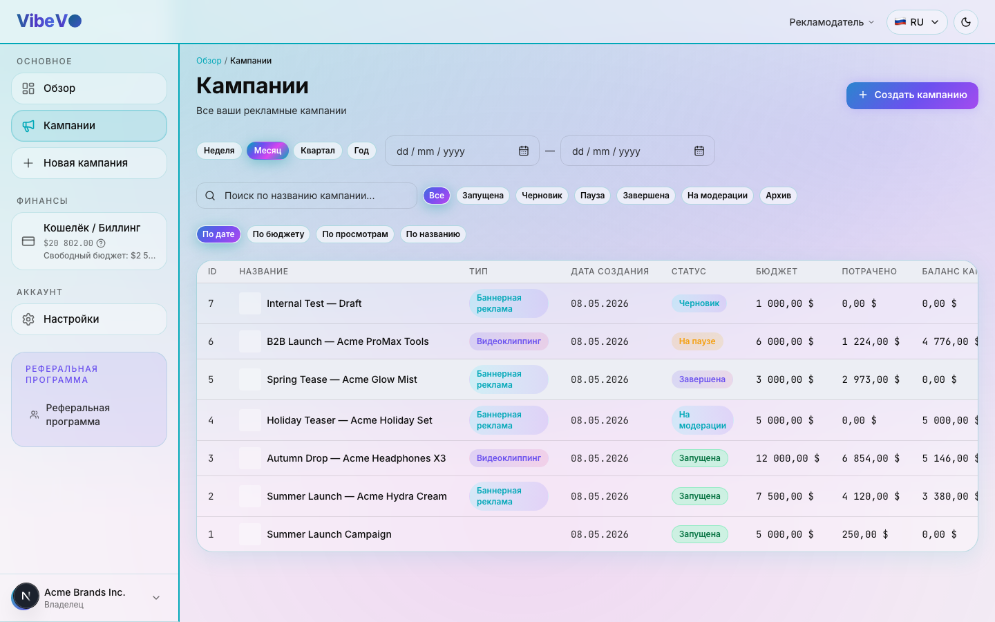The height and width of the screenshot is (622, 995).
Task: Click the VibeVO logo
Action: pyautogui.click(x=49, y=21)
